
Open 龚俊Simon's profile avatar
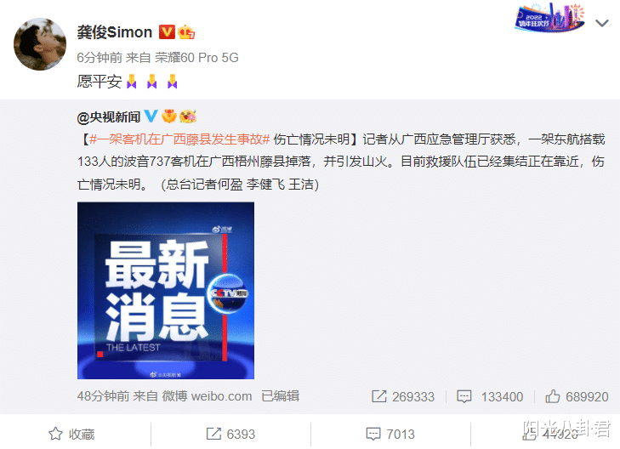40,44
